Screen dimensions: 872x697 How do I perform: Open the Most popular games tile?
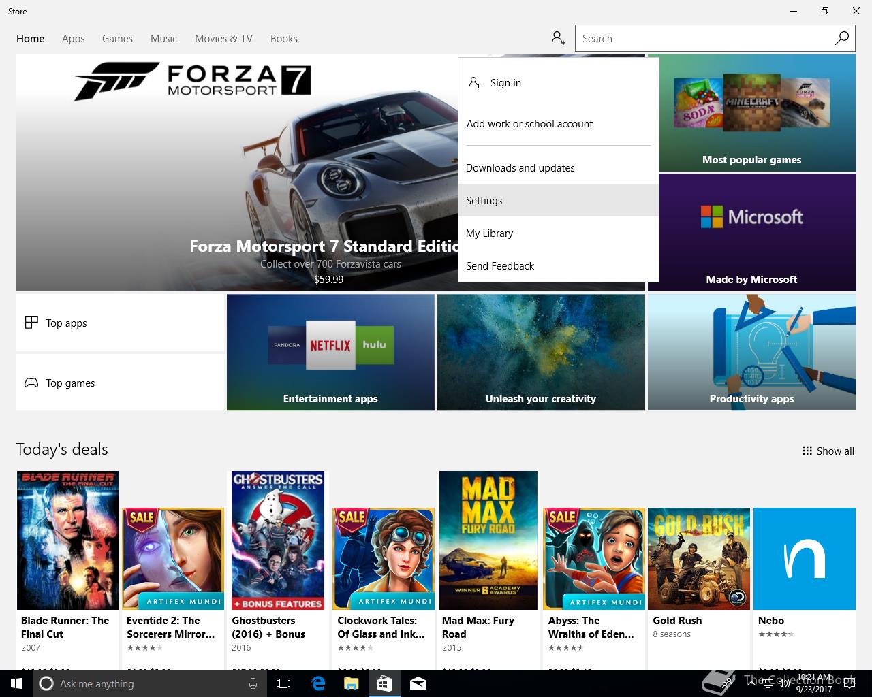click(751, 113)
